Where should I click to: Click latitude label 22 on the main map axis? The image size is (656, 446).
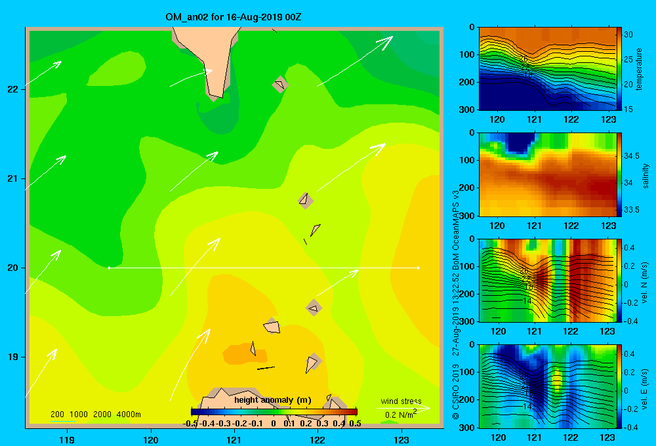(12, 89)
